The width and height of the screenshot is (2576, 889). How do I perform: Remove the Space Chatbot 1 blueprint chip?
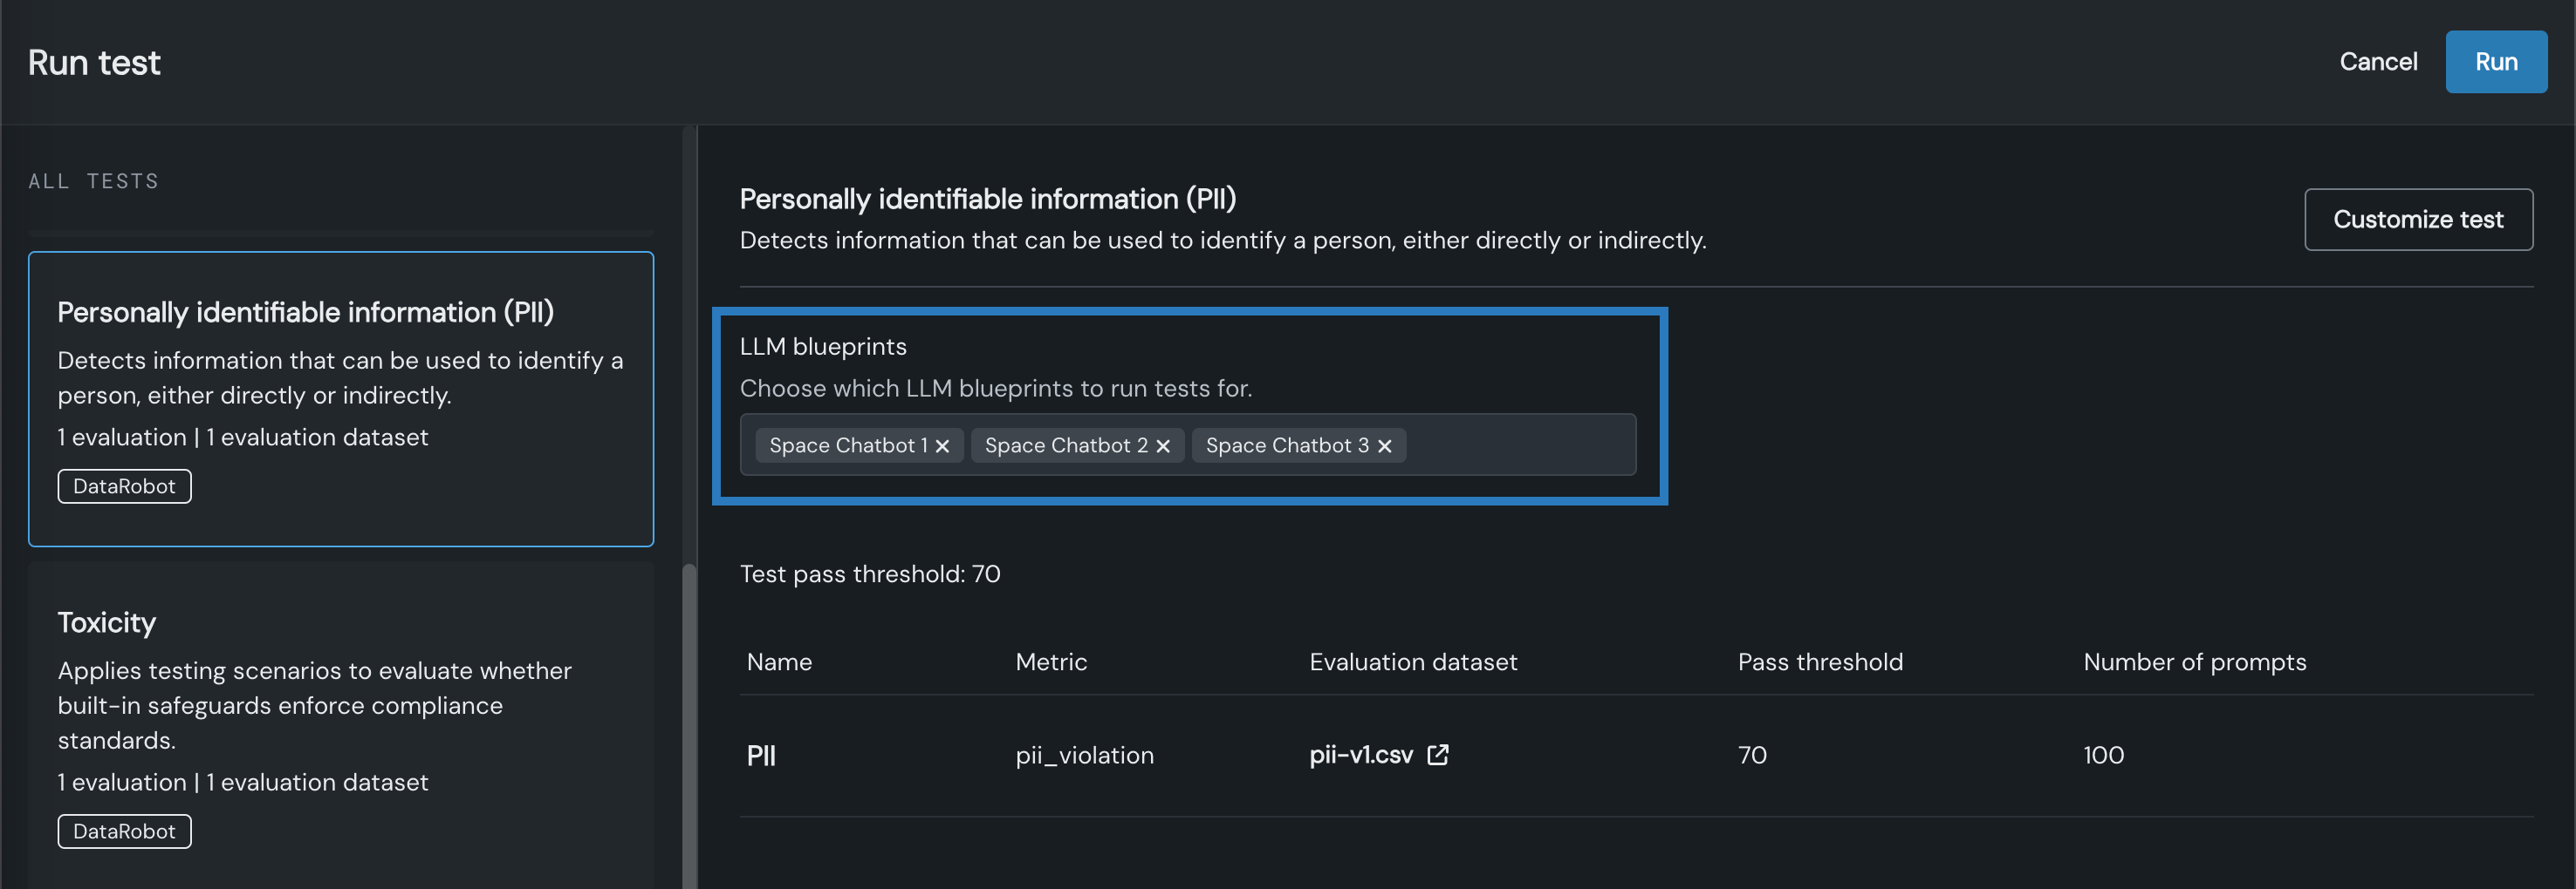coord(942,446)
